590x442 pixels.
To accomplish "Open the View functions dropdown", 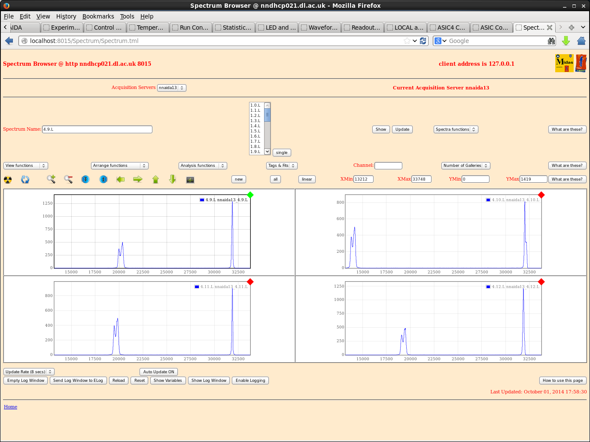I will (x=26, y=166).
